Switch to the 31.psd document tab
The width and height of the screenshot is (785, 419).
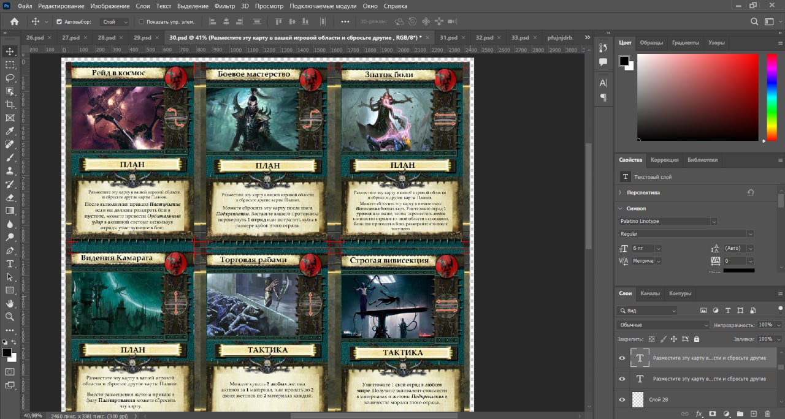click(448, 37)
